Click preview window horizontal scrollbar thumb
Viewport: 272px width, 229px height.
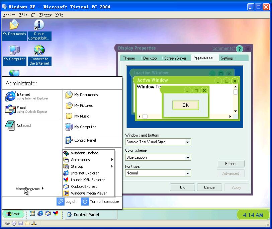(x=145, y=117)
